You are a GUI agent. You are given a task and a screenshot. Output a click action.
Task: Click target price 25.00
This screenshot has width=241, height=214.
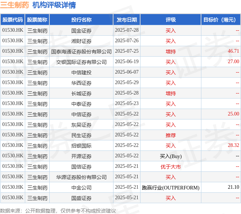coord(233,114)
